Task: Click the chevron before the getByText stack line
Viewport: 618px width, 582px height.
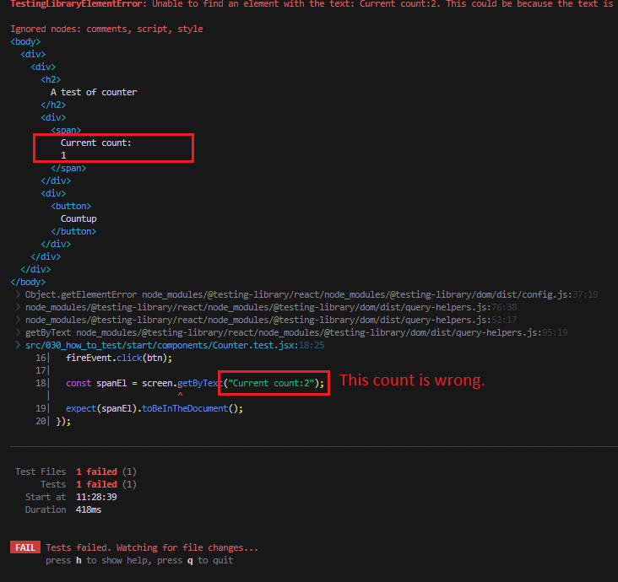Action: (18, 332)
